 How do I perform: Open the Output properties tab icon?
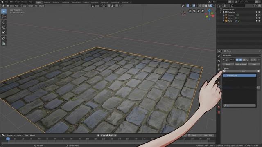click(219, 65)
